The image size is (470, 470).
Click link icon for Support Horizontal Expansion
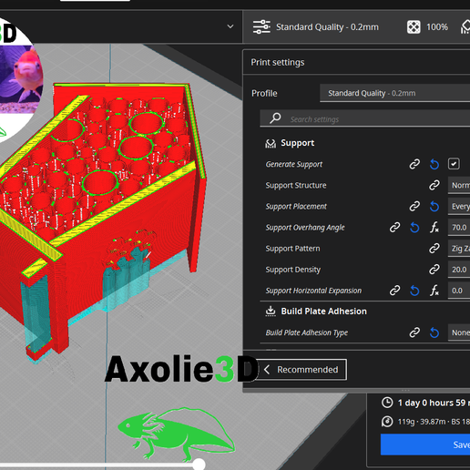[x=394, y=291]
